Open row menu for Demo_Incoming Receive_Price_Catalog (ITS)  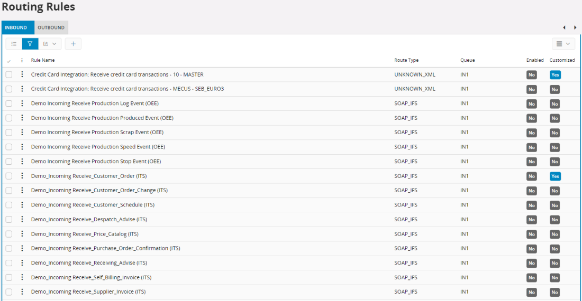[x=22, y=234]
